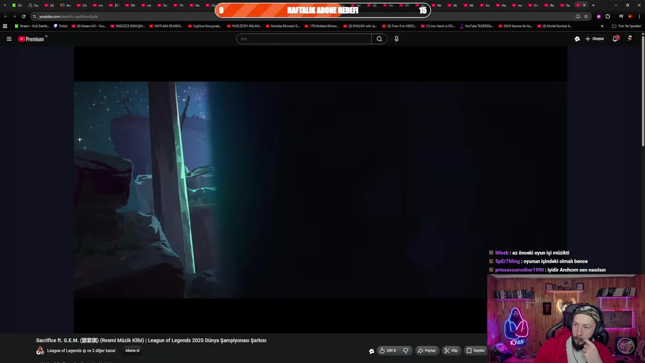Click the install/cast icon in address bar
Viewport: 645px width, 363px height.
(578, 16)
